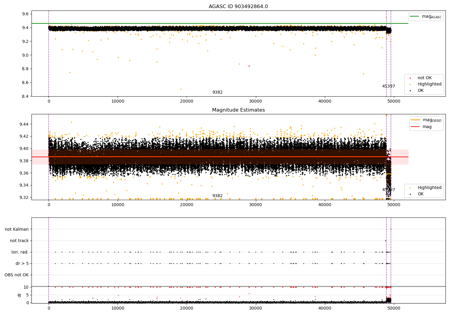This screenshot has height=315, width=450.
Task: Click the 'not track' row label
Action: tap(19, 241)
